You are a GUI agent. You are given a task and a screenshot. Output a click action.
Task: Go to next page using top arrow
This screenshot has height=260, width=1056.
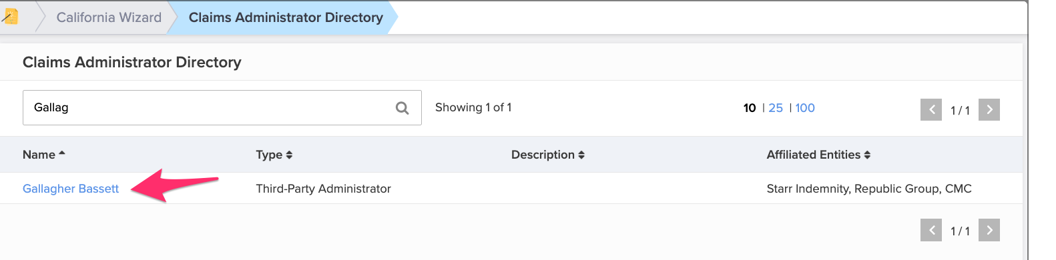coord(989,110)
